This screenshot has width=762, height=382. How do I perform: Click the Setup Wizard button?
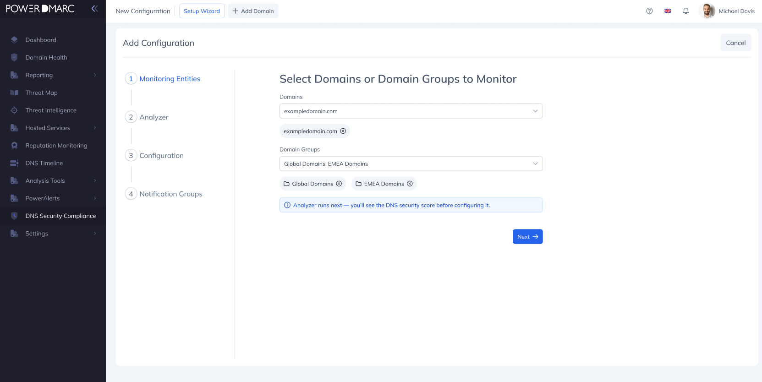[x=202, y=11]
